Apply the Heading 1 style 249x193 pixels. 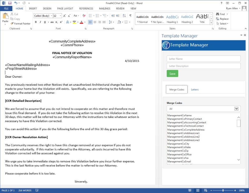pyautogui.click(x=172, y=19)
